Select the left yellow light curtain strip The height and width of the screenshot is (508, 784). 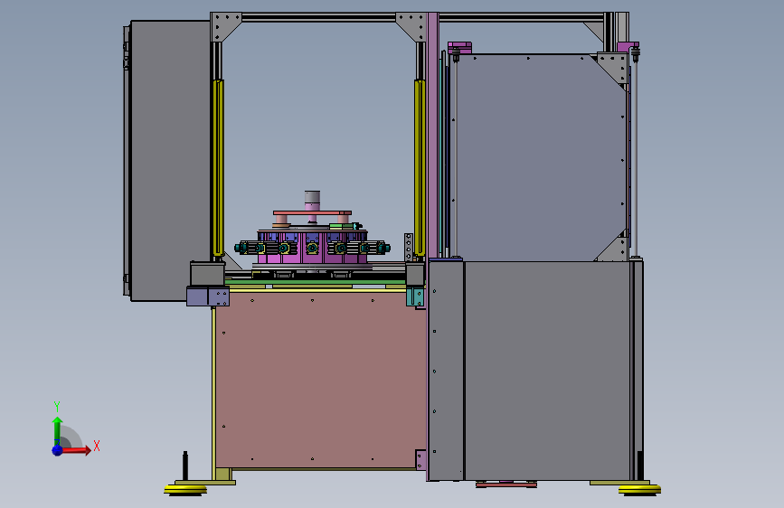(218, 167)
